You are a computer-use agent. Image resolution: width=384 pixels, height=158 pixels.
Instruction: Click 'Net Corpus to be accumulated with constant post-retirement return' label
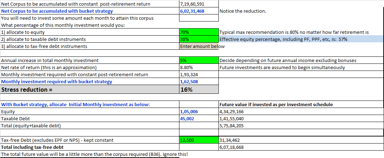[x=76, y=4]
